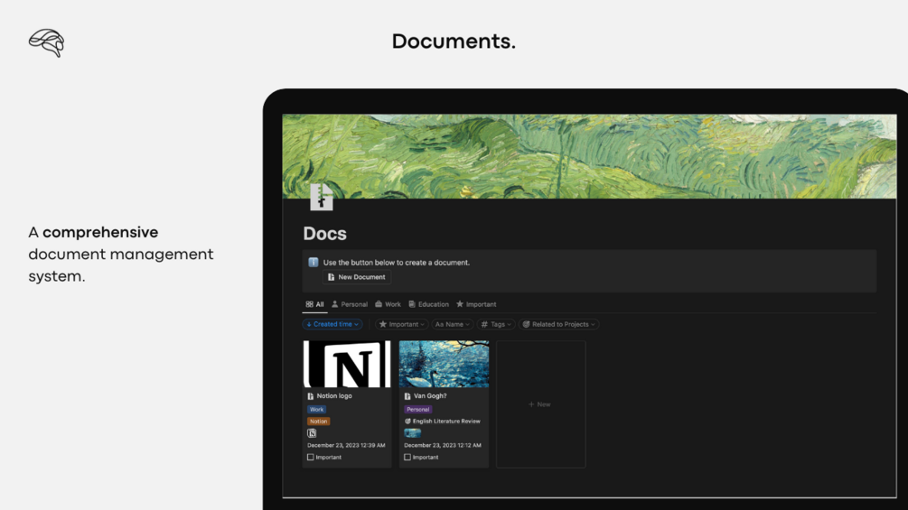Click the hash icon in Tags filter
The image size is (908, 510).
click(484, 324)
